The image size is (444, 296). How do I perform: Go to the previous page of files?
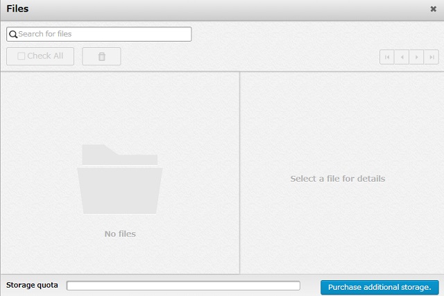click(x=402, y=57)
